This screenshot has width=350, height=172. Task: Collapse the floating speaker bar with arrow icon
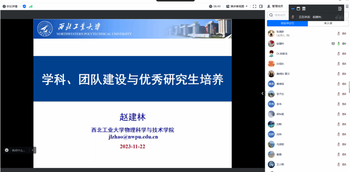[340, 9]
